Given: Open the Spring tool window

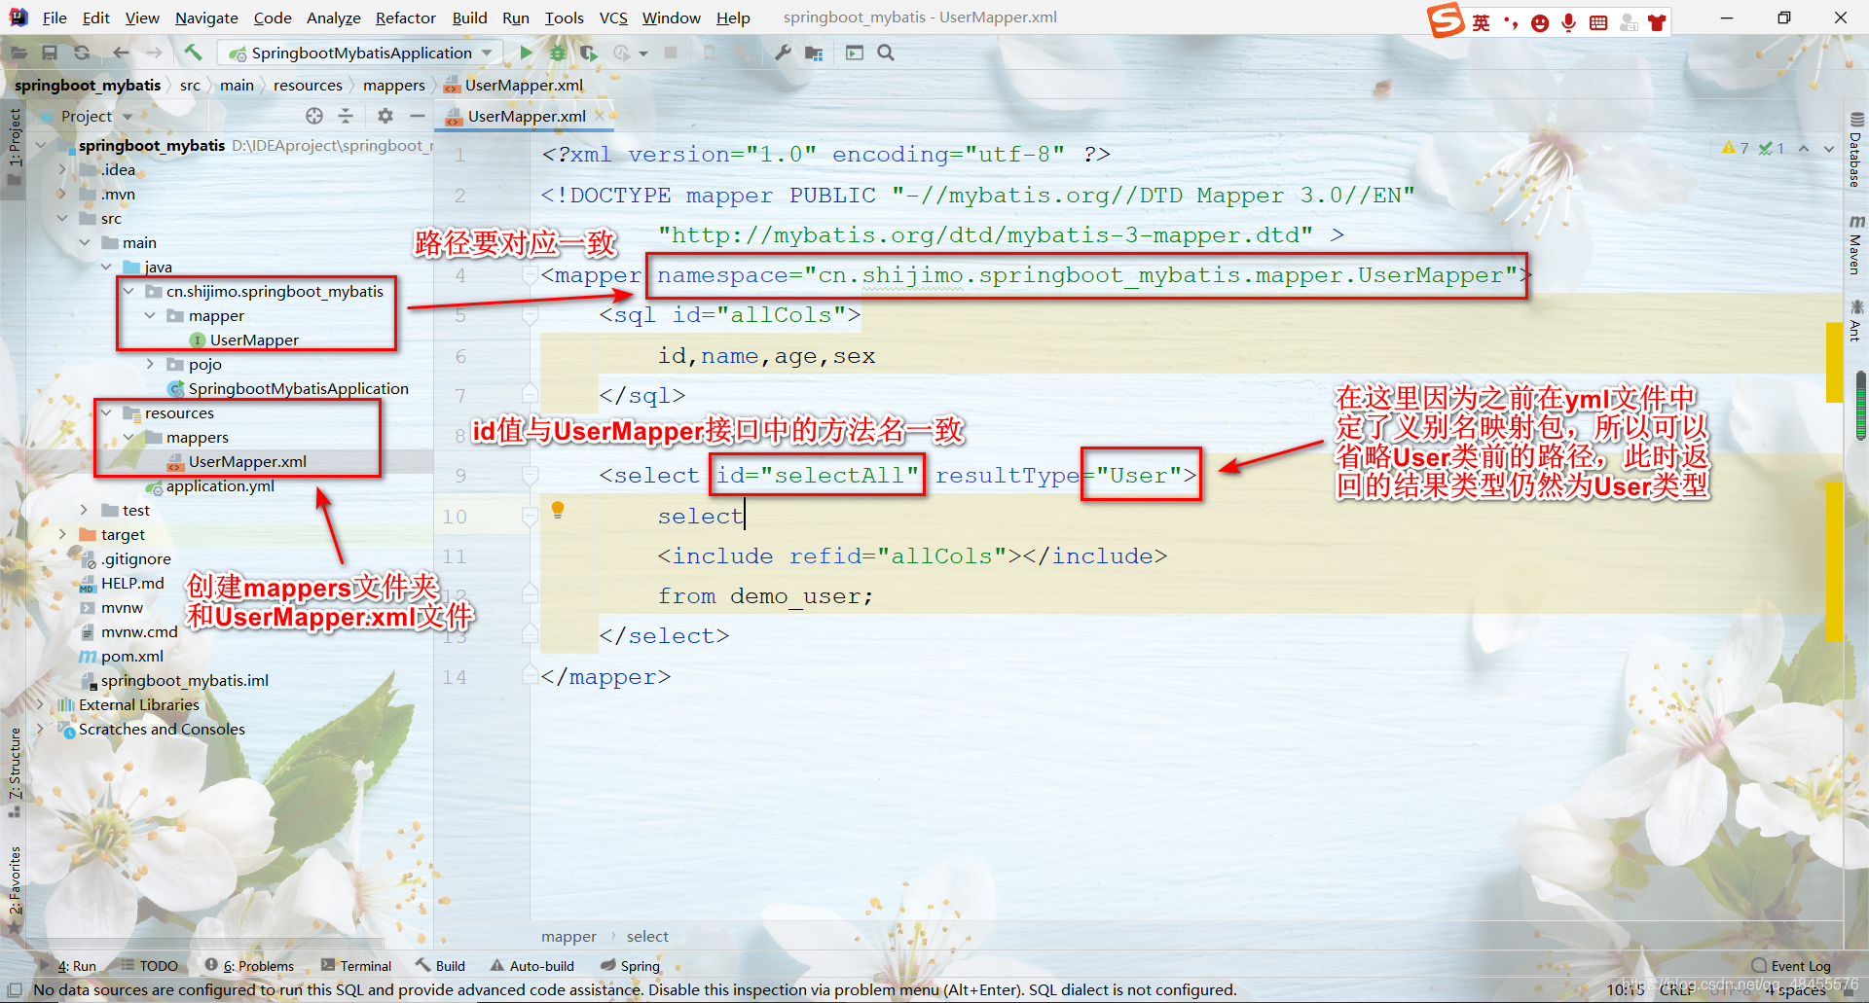Looking at the screenshot, I should (x=631, y=966).
